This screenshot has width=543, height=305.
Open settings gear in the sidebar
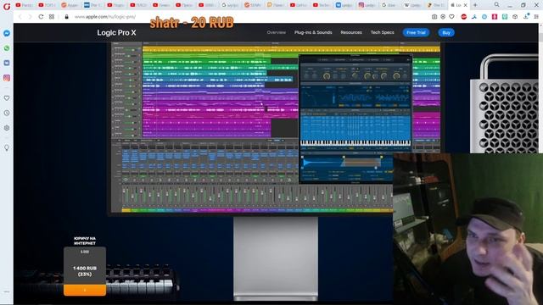(x=7, y=128)
